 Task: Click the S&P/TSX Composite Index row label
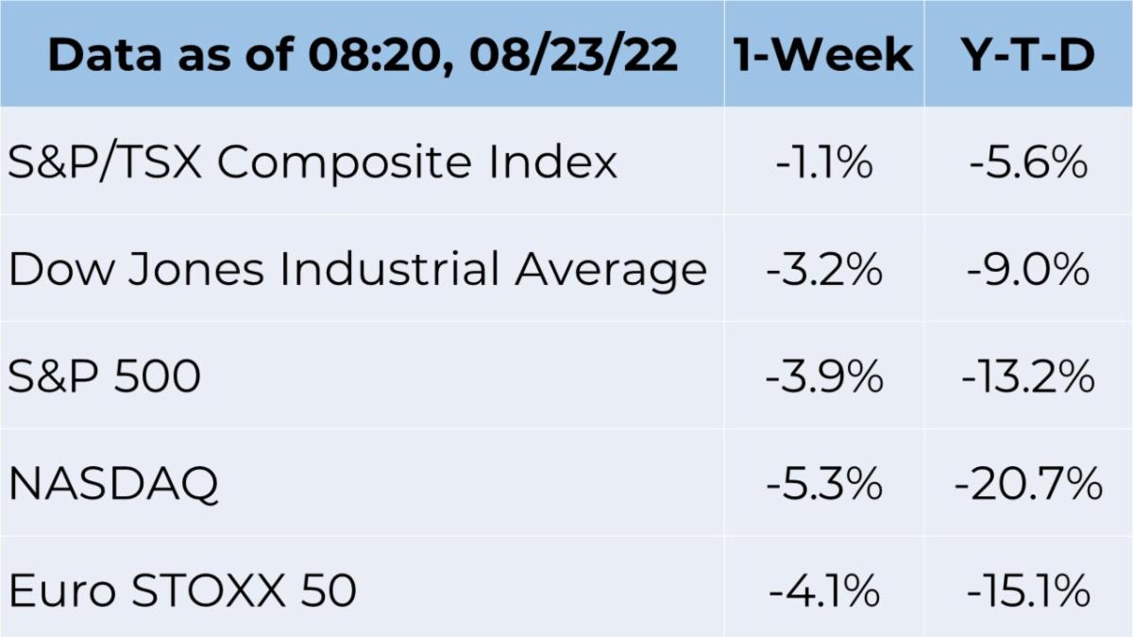(x=313, y=163)
